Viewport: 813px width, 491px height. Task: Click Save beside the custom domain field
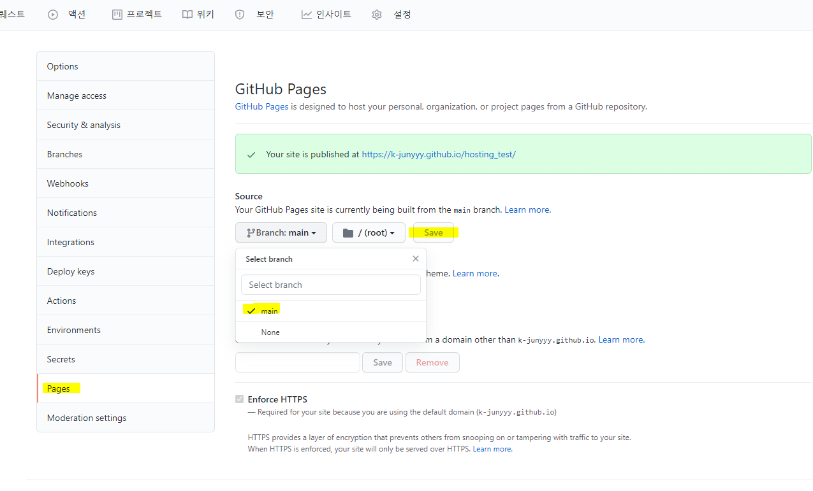[x=383, y=362]
